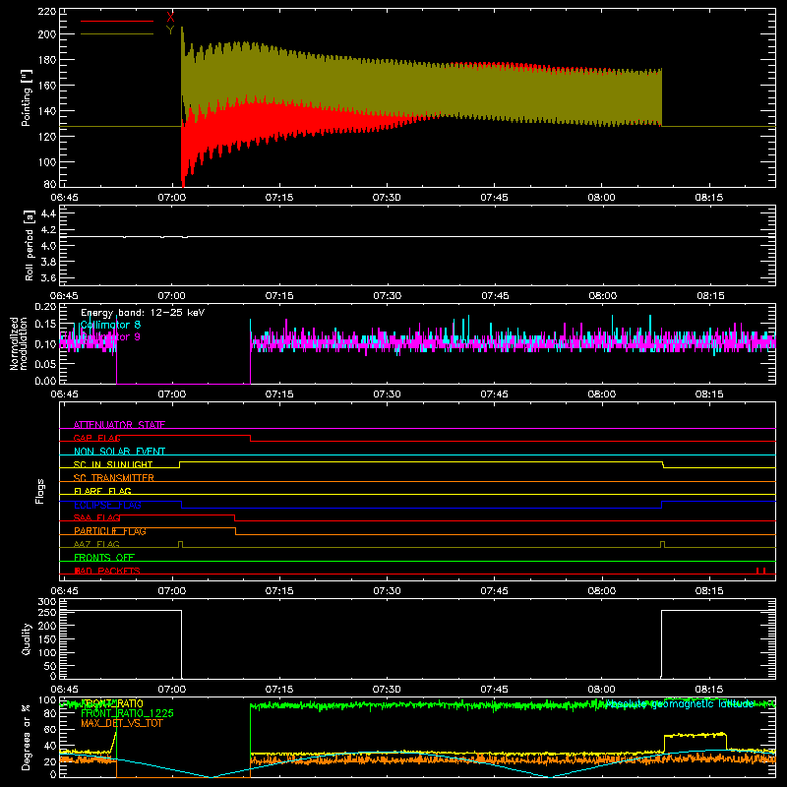The width and height of the screenshot is (787, 787).
Task: Click the 07:45 tick label below modulation plot
Action: click(x=495, y=394)
